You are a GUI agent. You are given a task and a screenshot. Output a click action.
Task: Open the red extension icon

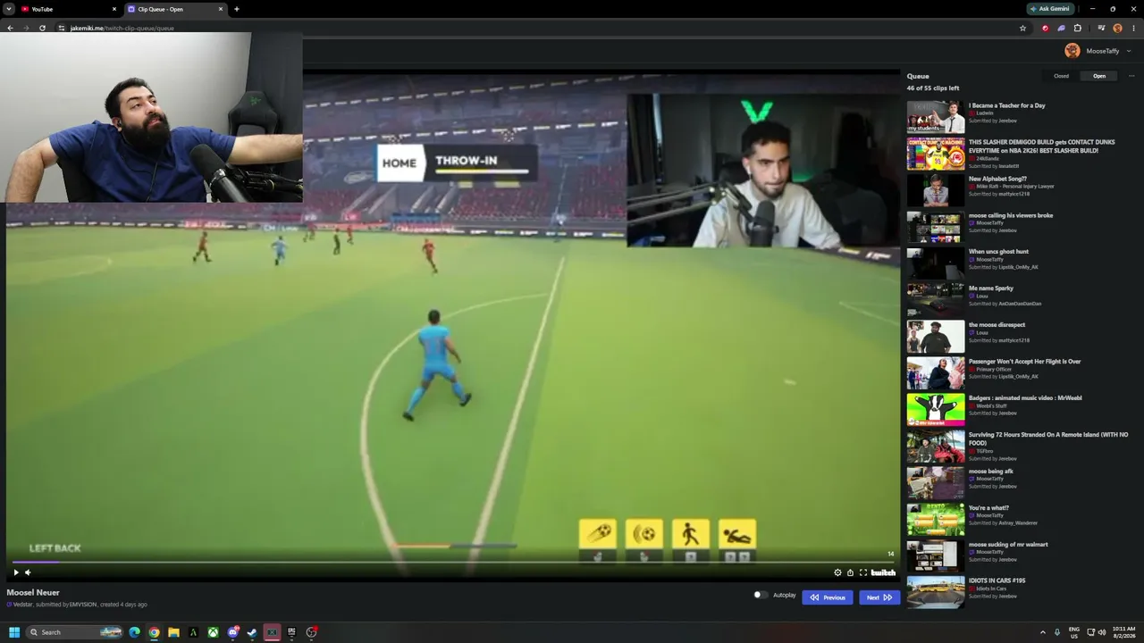pos(1045,28)
